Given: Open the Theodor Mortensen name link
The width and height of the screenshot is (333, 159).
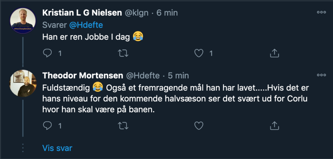Looking at the screenshot, I should pos(83,75).
